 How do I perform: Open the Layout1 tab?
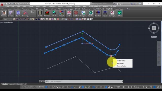(12, 84)
